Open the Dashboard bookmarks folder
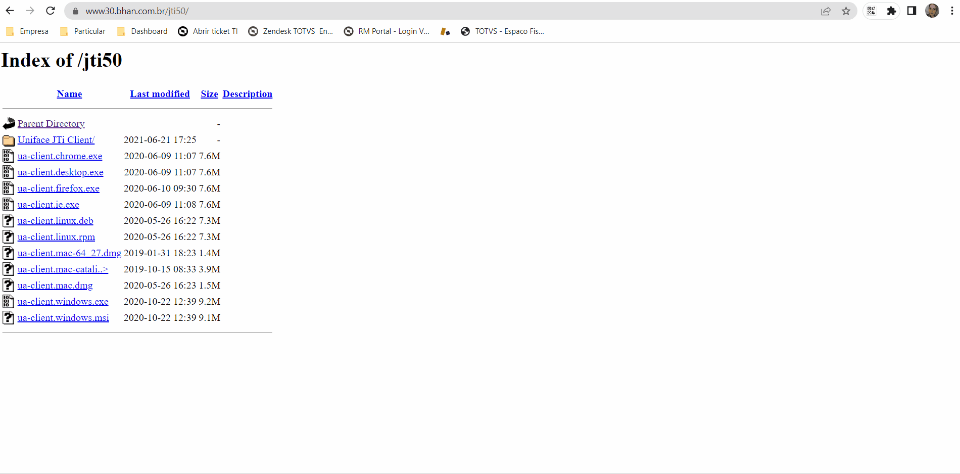The image size is (960, 474). (x=142, y=31)
